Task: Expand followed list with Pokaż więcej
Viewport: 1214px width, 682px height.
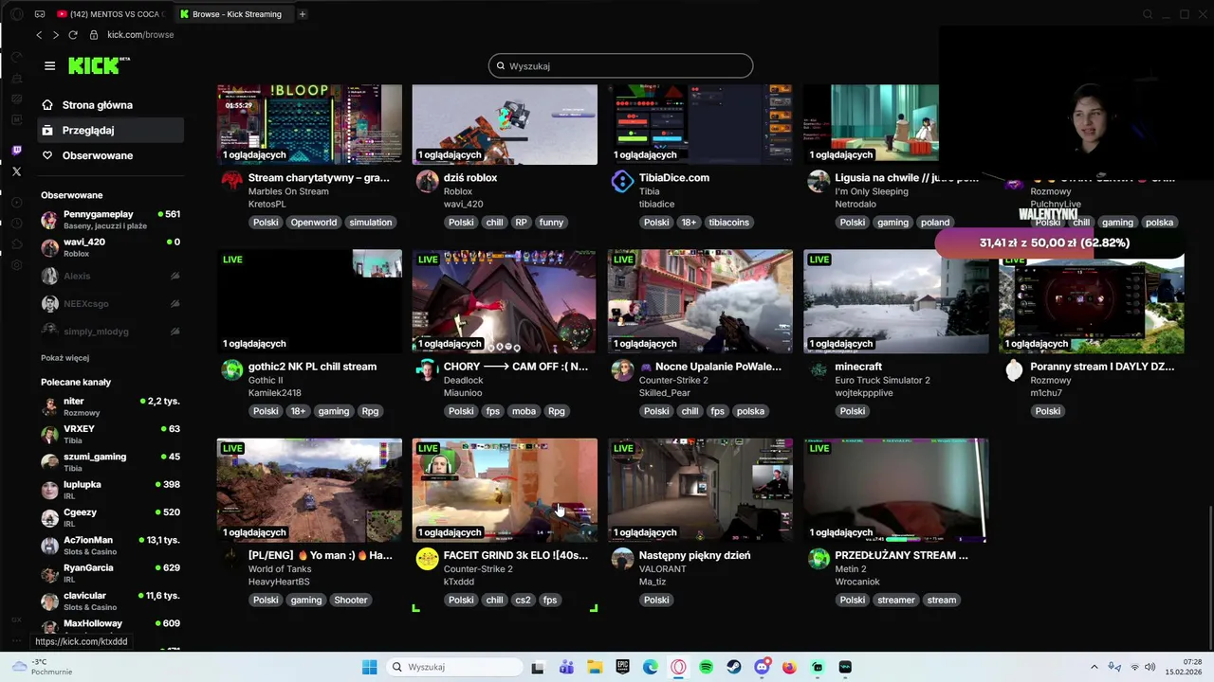Action: pyautogui.click(x=64, y=358)
